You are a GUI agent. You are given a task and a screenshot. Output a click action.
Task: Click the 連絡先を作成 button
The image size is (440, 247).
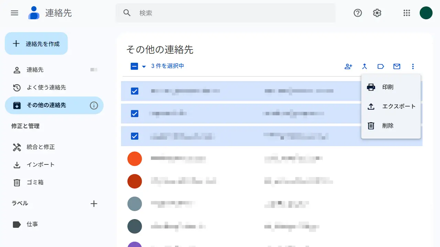tap(36, 44)
